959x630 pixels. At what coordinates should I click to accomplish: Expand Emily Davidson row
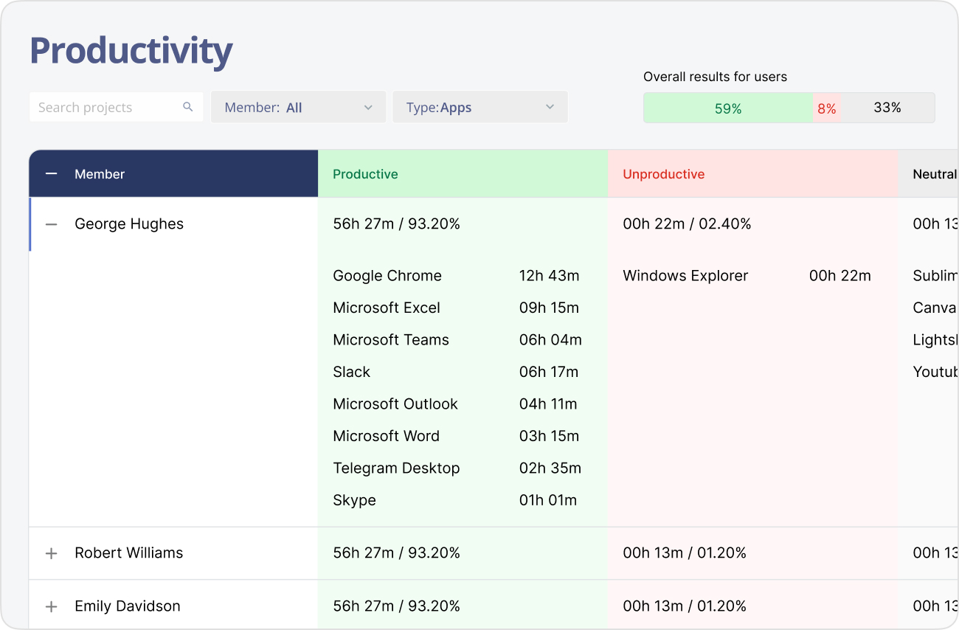click(51, 606)
